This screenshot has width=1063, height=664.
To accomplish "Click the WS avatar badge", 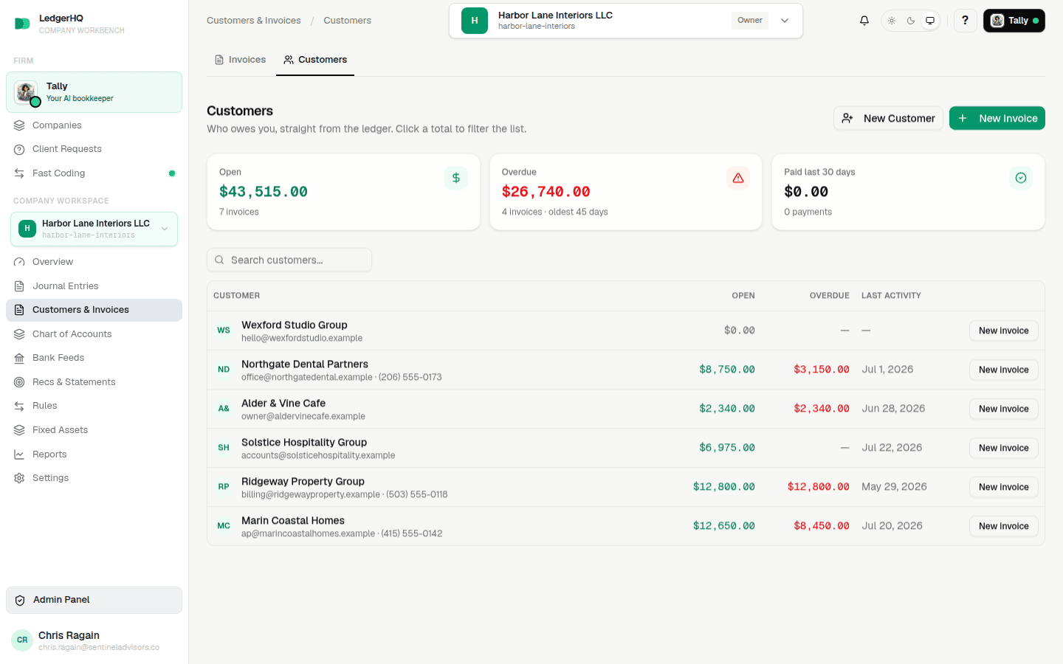I will [224, 331].
